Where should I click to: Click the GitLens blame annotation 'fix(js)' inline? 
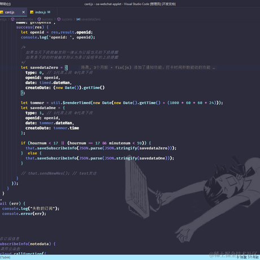pos(148,67)
